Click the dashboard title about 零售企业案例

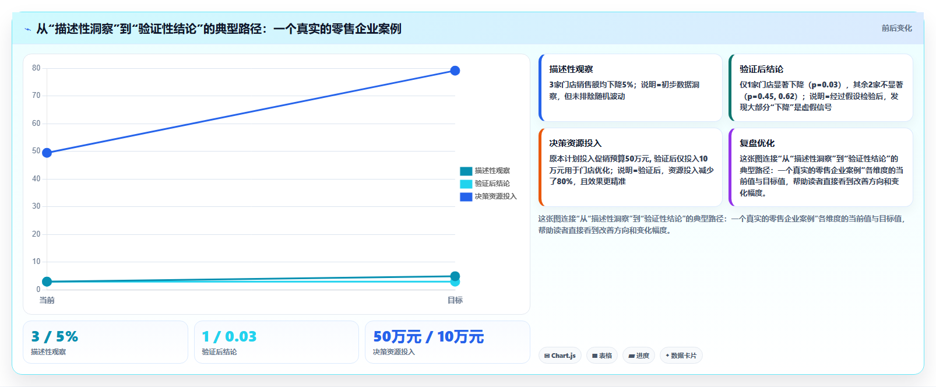[219, 29]
